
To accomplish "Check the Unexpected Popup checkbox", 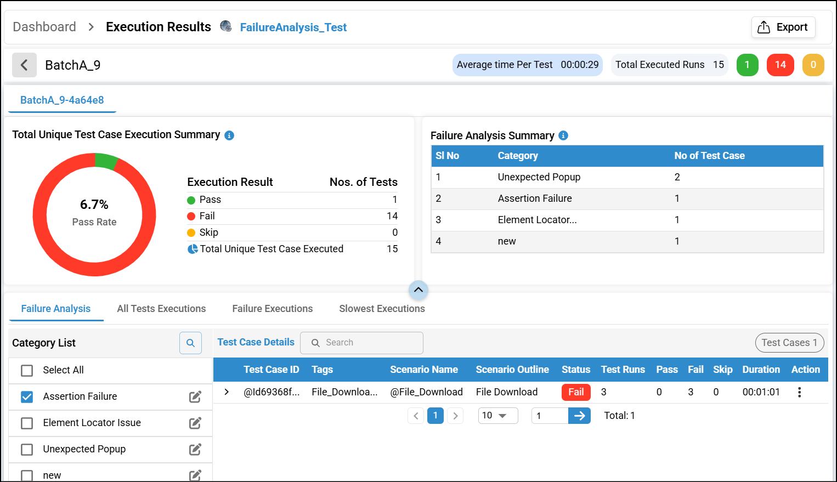I will tap(27, 450).
